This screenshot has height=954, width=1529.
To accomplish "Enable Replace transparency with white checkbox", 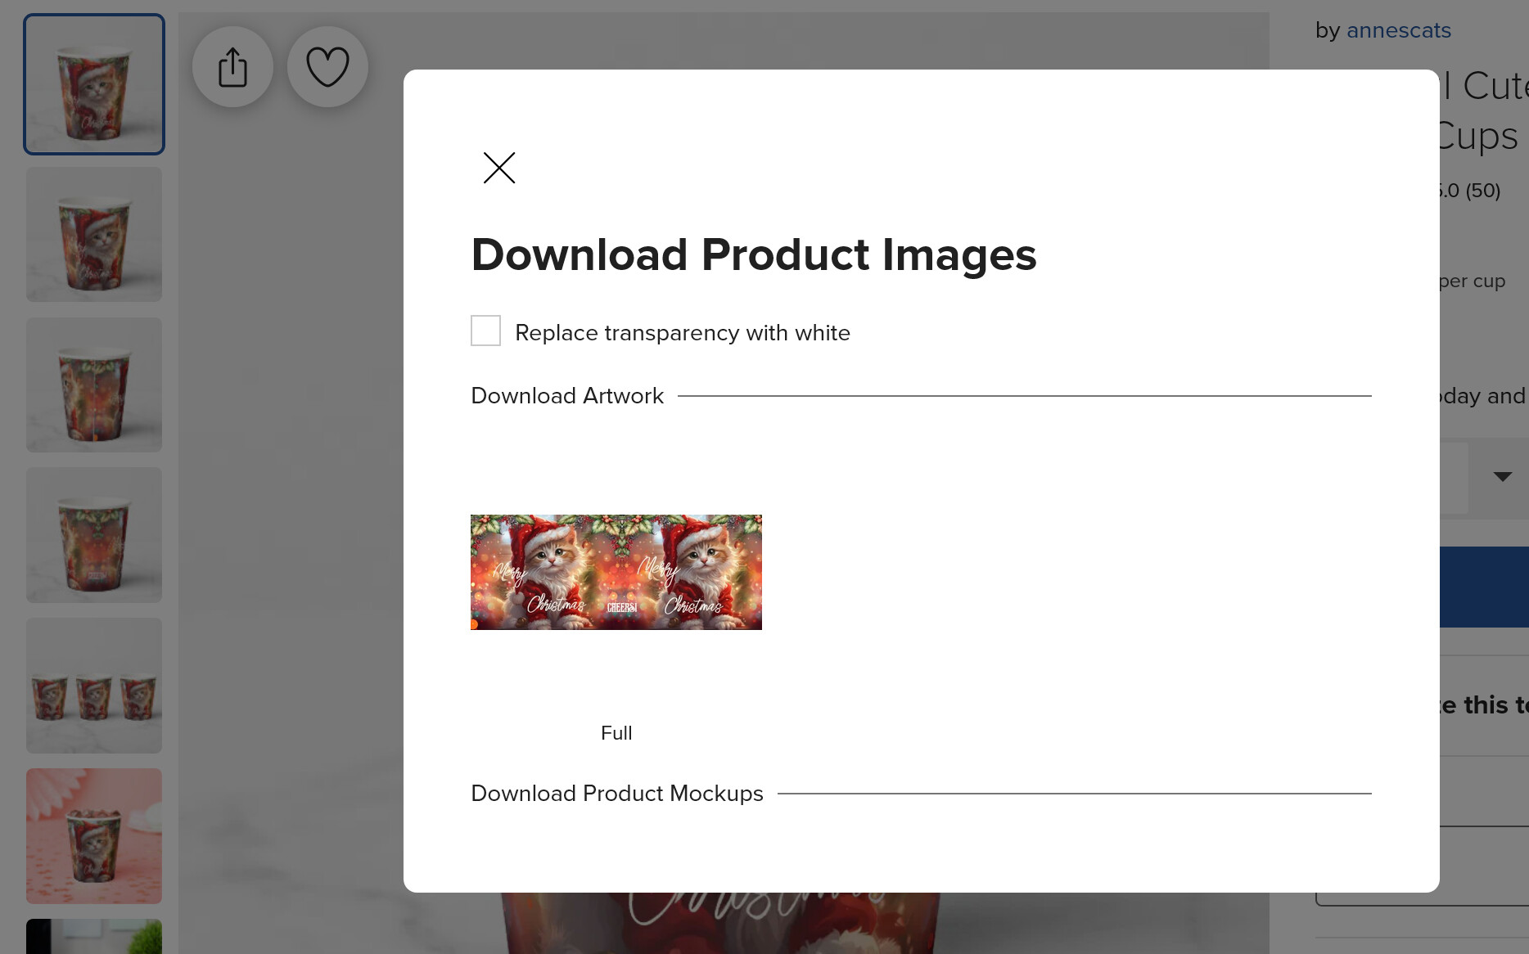I will tap(485, 331).
